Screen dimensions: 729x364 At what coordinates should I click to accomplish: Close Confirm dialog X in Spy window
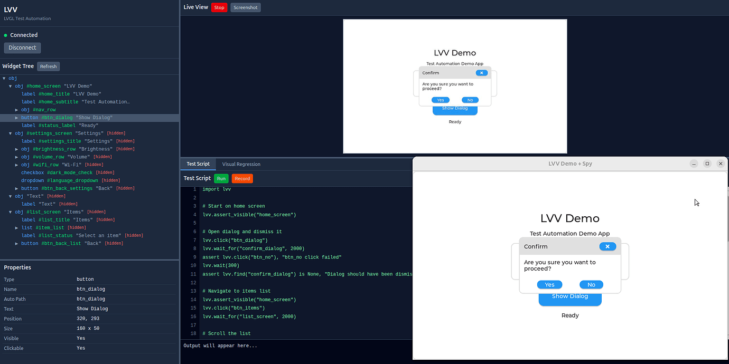(607, 246)
